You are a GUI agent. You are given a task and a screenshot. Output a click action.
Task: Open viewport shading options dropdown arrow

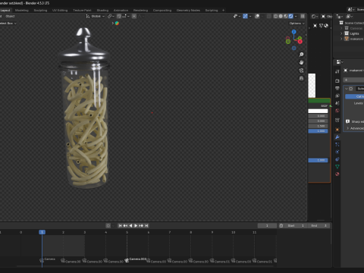pyautogui.click(x=296, y=16)
